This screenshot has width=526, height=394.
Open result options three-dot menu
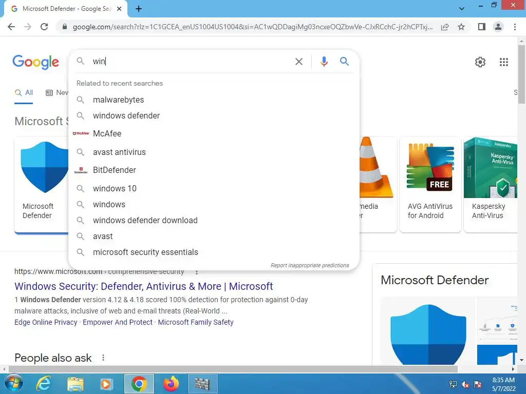[197, 272]
